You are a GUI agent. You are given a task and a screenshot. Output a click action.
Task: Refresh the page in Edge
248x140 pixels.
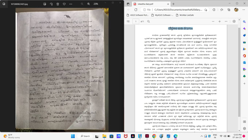[136, 10]
